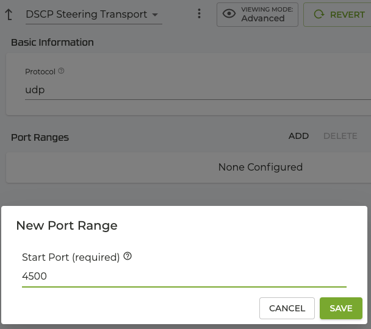Save the new port range
Image resolution: width=371 pixels, height=329 pixels.
(x=340, y=308)
